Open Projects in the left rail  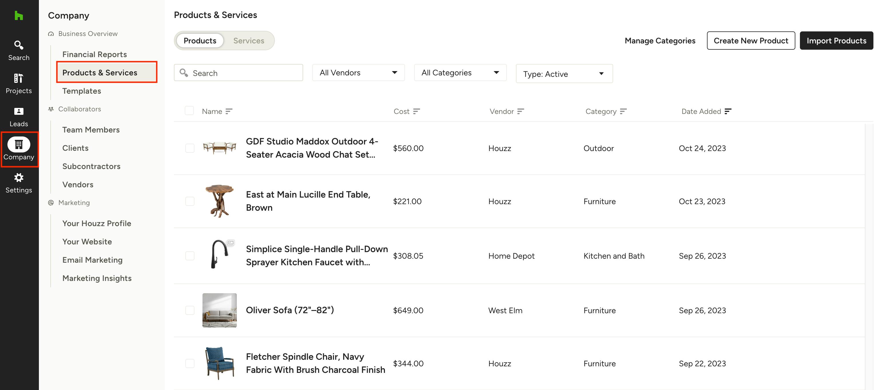(x=19, y=84)
